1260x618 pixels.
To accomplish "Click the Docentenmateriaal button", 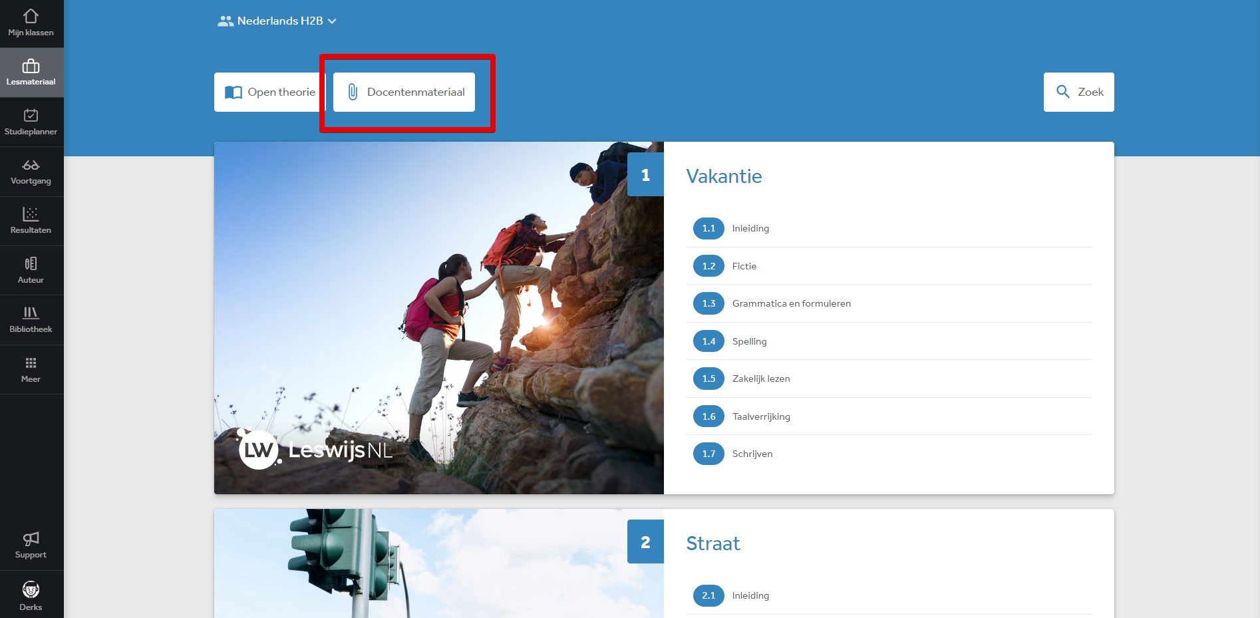I will point(404,92).
